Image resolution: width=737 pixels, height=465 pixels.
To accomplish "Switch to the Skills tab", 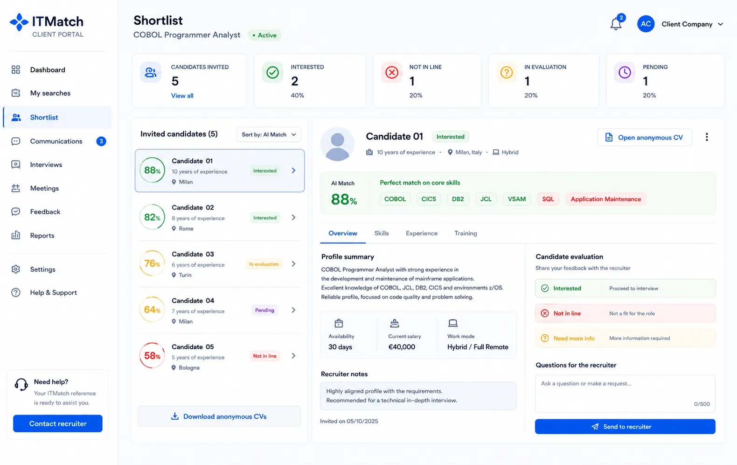I will point(381,233).
